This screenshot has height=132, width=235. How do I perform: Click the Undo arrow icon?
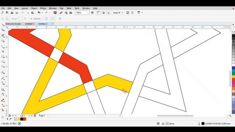click(39, 13)
